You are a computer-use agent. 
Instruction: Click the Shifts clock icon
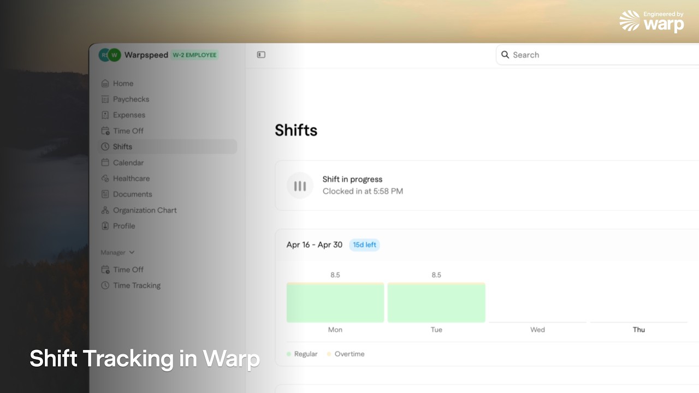coord(105,147)
